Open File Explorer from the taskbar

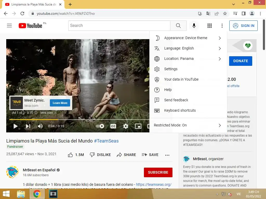point(21,194)
